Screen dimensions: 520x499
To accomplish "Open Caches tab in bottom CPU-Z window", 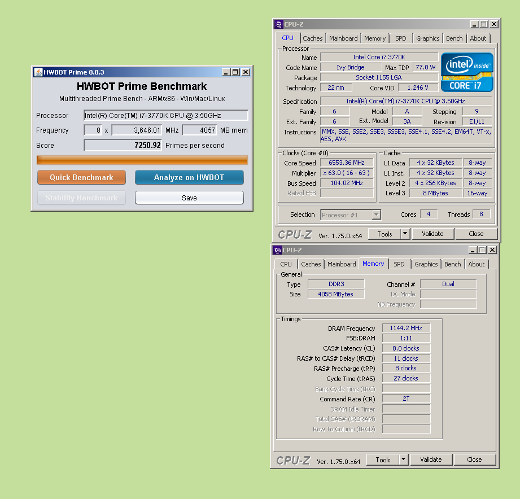I will 311,264.
